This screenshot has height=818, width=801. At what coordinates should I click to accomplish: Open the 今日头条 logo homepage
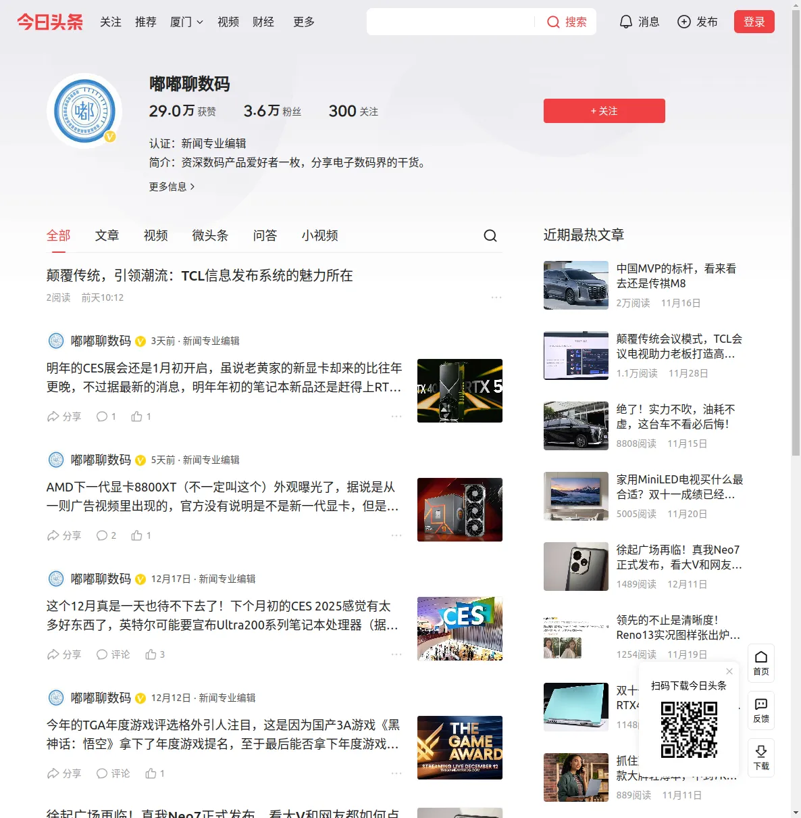pyautogui.click(x=50, y=22)
